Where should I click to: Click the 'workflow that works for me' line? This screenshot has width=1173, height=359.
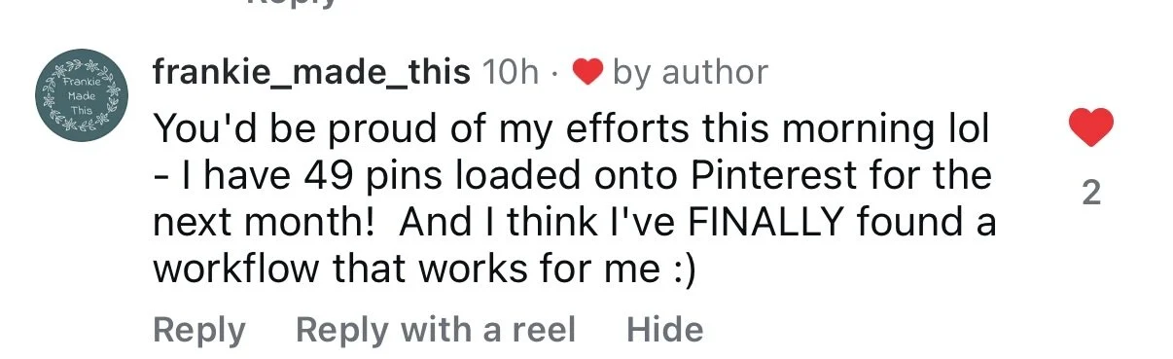425,269
